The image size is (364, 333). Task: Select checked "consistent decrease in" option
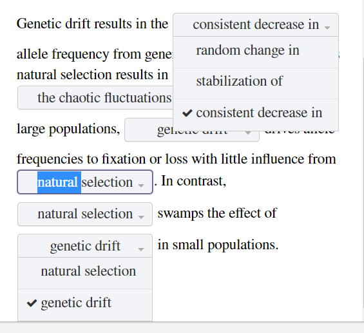[256, 115]
